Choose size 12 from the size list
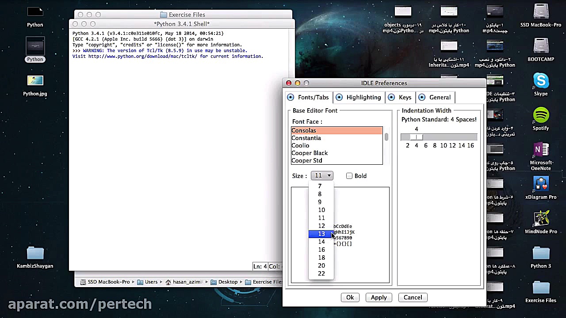This screenshot has width=566, height=318. [321, 226]
